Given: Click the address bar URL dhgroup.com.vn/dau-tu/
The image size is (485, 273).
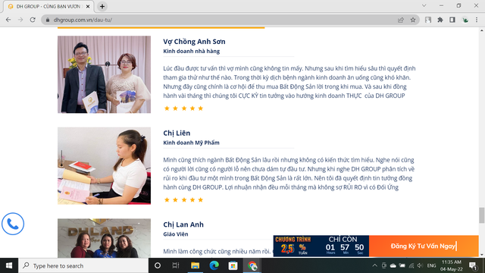Looking at the screenshot, I should click(83, 20).
